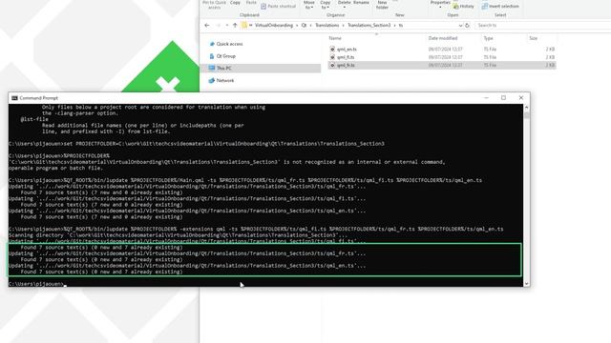Click Command Prompt scrollbar down arrow
This screenshot has height=343, width=611.
coord(527,284)
